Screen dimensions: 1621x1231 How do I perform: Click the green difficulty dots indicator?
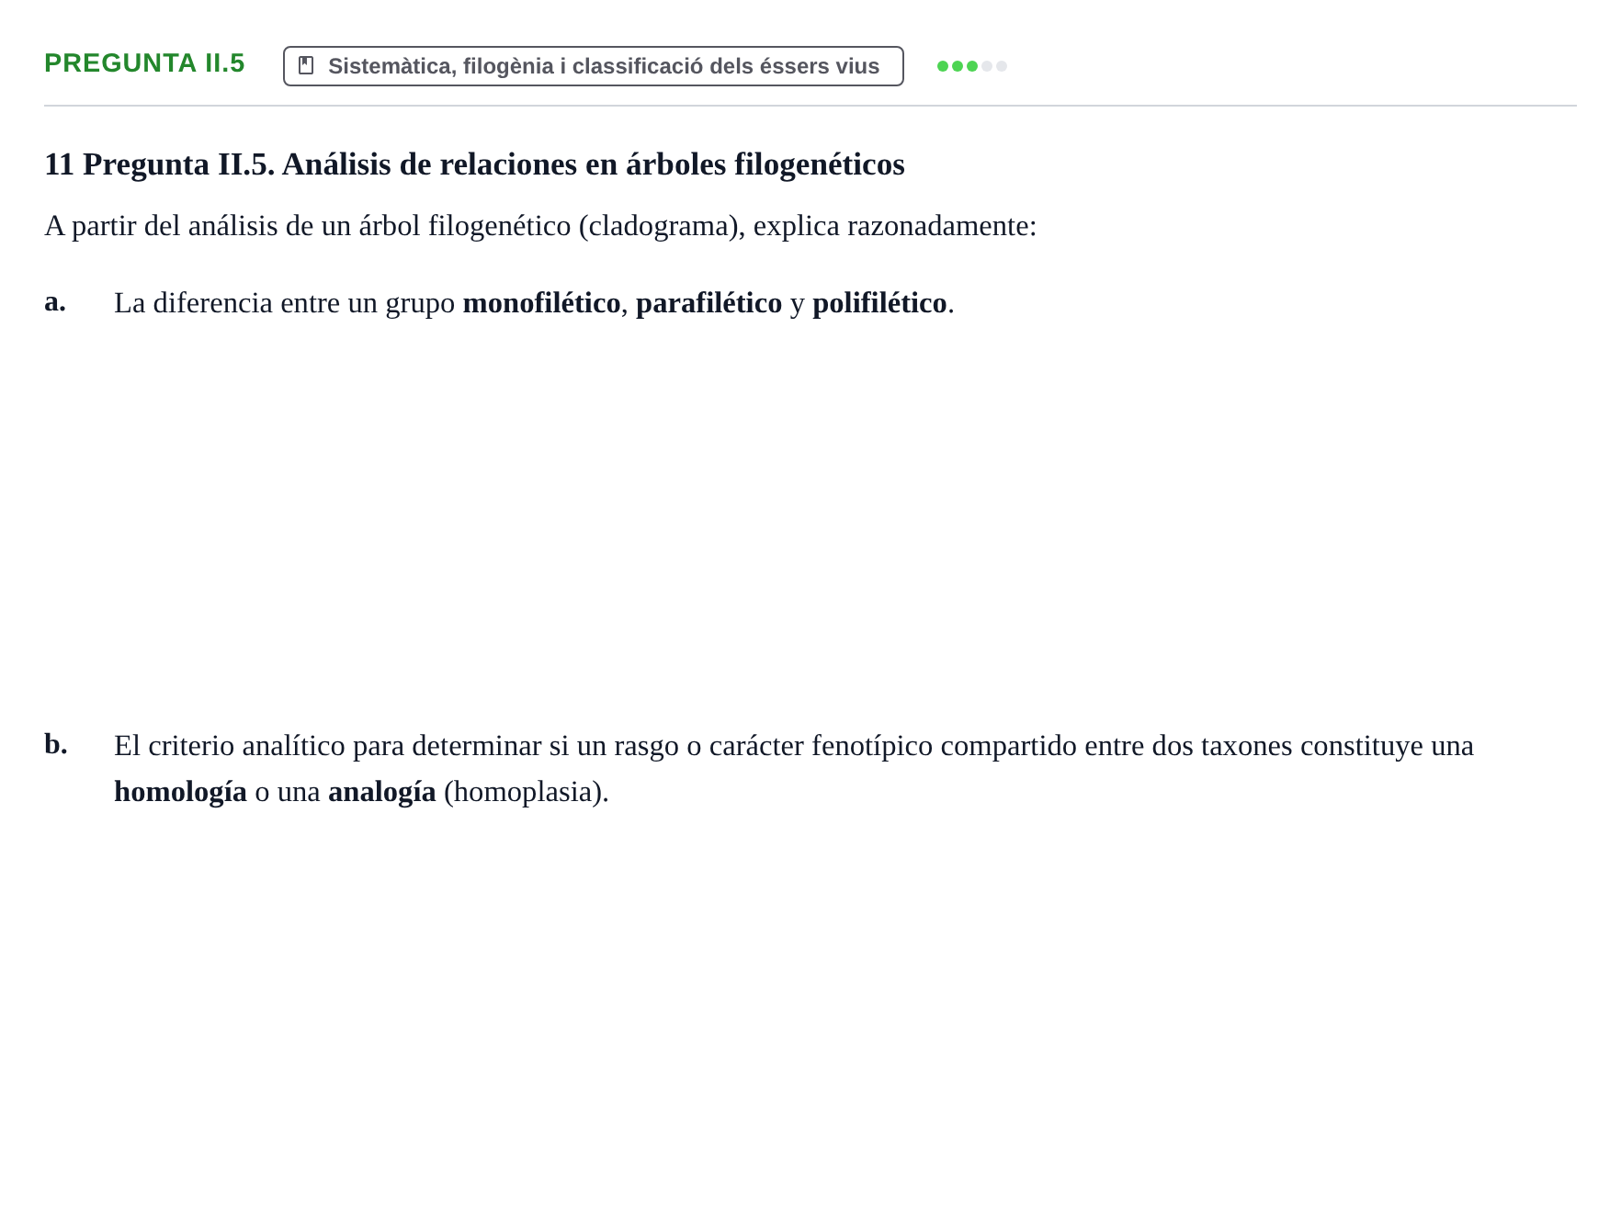[x=971, y=66]
